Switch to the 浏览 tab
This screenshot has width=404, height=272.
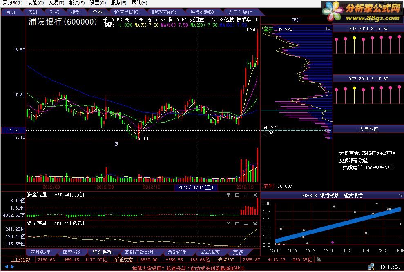pyautogui.click(x=54, y=12)
